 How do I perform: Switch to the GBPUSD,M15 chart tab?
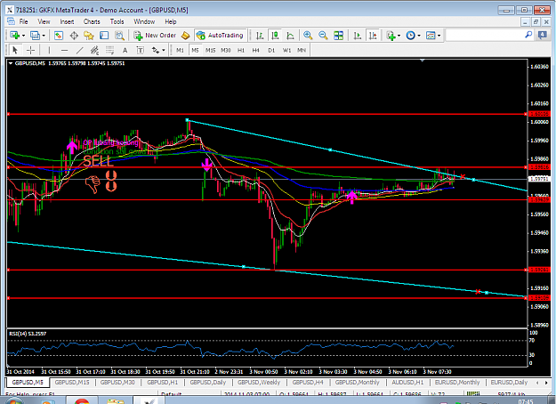pos(72,383)
